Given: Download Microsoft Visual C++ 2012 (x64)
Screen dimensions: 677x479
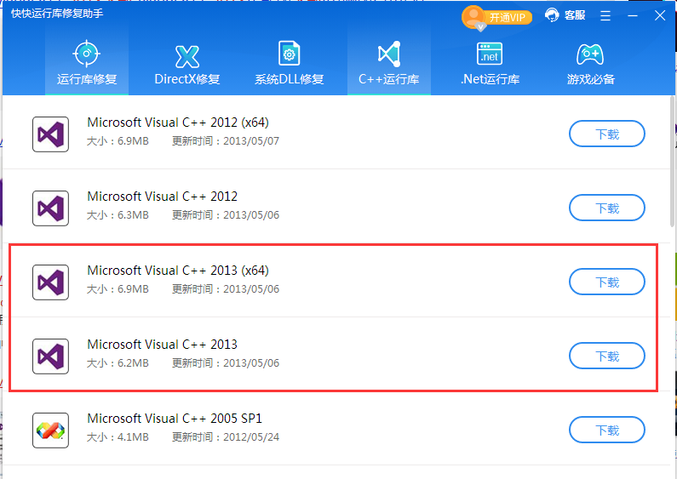Looking at the screenshot, I should (x=607, y=134).
